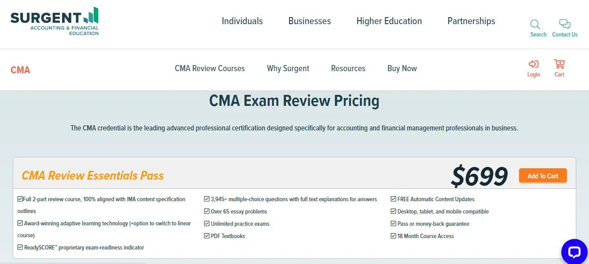
Task: Toggle the PDF Textbooks checkbox
Action: point(207,236)
